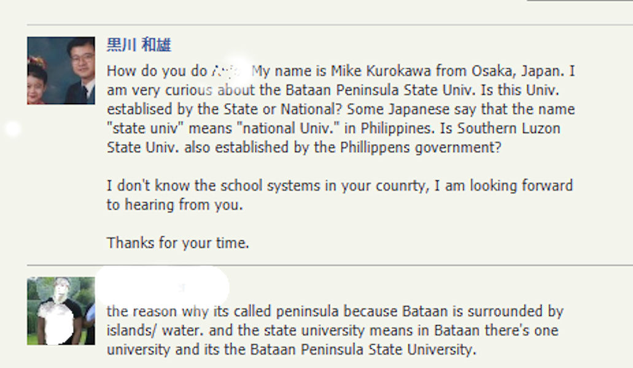Viewport: 633px width, 368px height.
Task: Click the 黒川 和雄 username link
Action: click(x=139, y=45)
